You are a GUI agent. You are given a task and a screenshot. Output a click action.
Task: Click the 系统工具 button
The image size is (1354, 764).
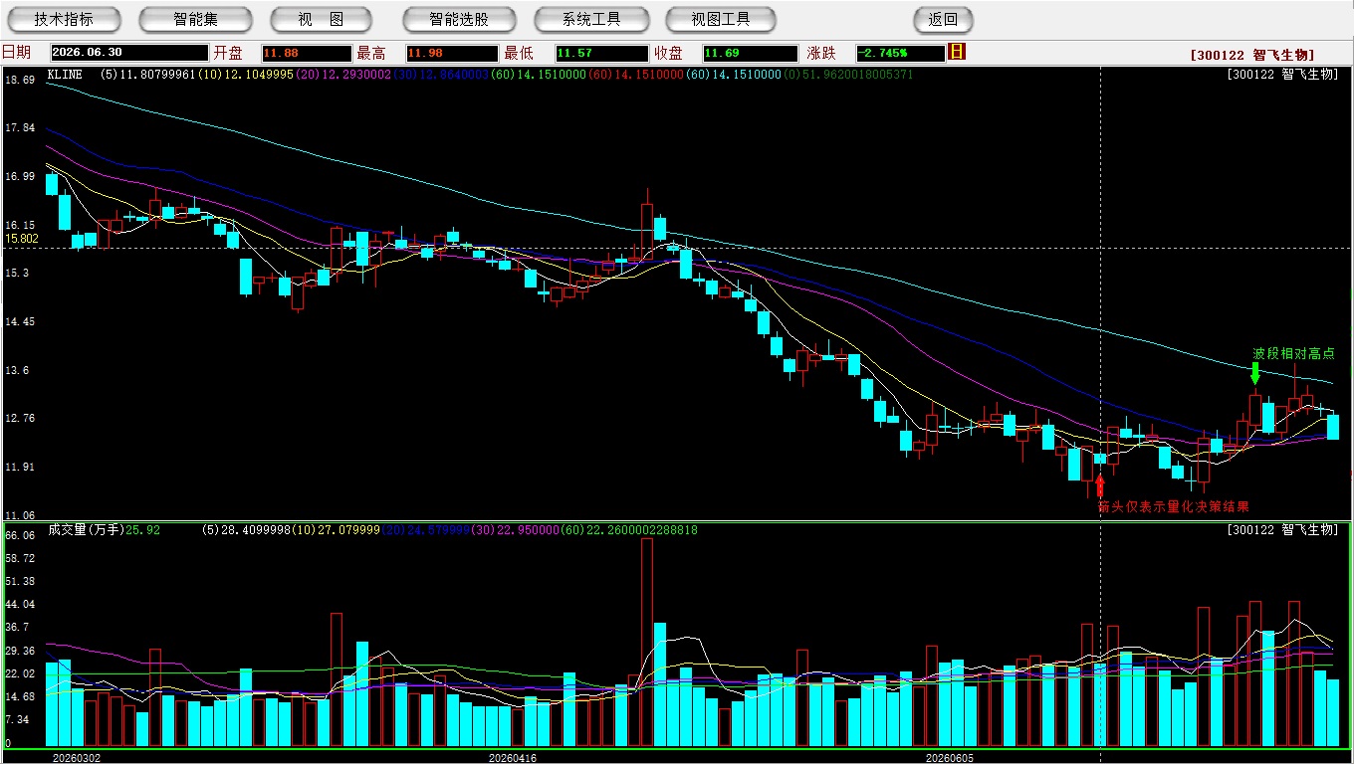coord(591,19)
